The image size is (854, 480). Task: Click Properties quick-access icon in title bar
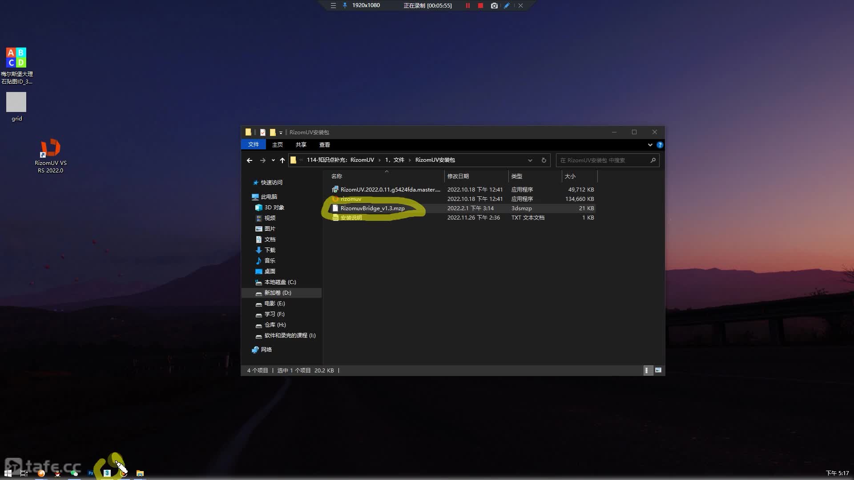tap(263, 132)
